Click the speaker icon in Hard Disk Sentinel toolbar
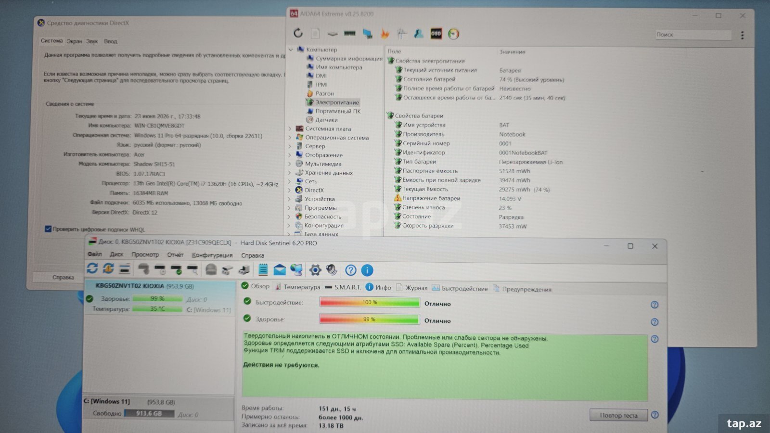The image size is (770, 433). click(332, 270)
